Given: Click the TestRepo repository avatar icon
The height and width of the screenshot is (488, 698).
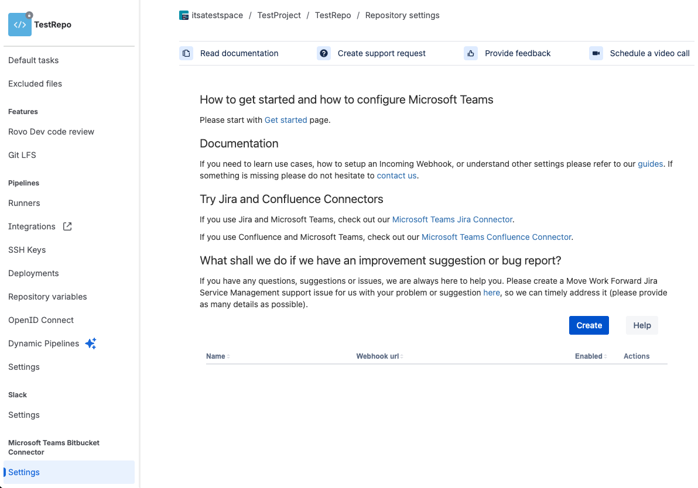Looking at the screenshot, I should (20, 25).
